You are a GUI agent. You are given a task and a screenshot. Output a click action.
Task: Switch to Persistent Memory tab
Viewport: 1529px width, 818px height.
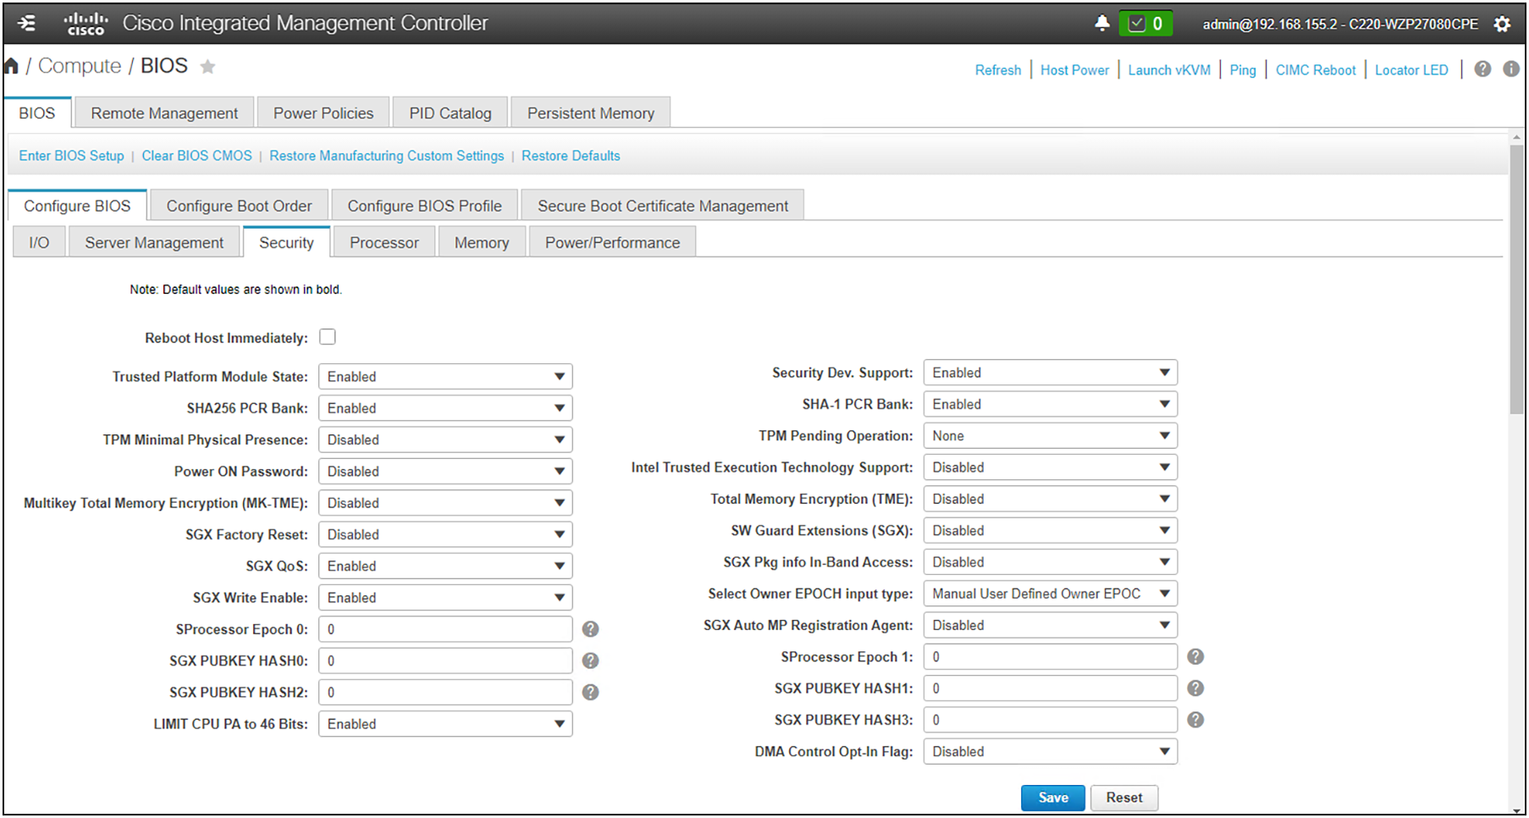591,113
